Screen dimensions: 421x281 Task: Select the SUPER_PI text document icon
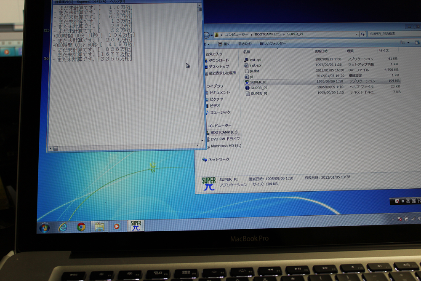[x=248, y=94]
